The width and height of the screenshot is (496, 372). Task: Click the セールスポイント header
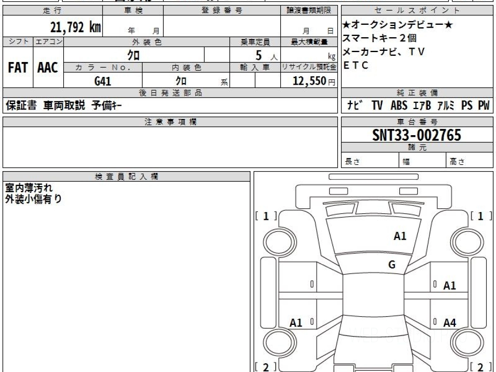click(x=417, y=11)
